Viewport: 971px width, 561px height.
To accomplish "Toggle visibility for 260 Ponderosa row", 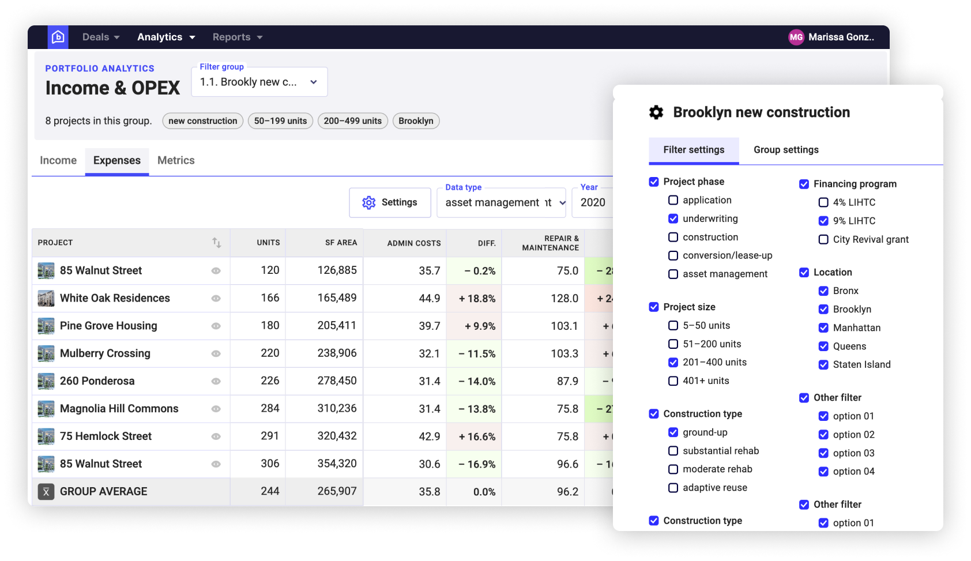I will (216, 381).
